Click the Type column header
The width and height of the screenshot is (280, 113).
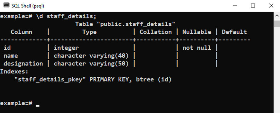point(89,32)
